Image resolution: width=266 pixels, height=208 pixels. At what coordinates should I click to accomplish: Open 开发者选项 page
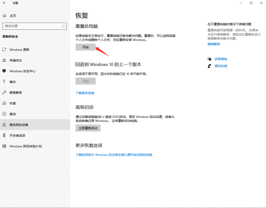35,135
